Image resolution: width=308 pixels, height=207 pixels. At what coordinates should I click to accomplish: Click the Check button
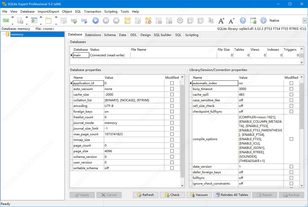(x=172, y=195)
